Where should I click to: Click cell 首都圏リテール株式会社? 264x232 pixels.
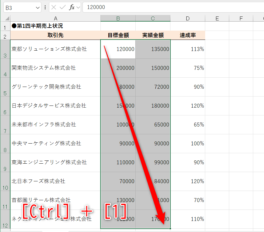click(x=55, y=200)
